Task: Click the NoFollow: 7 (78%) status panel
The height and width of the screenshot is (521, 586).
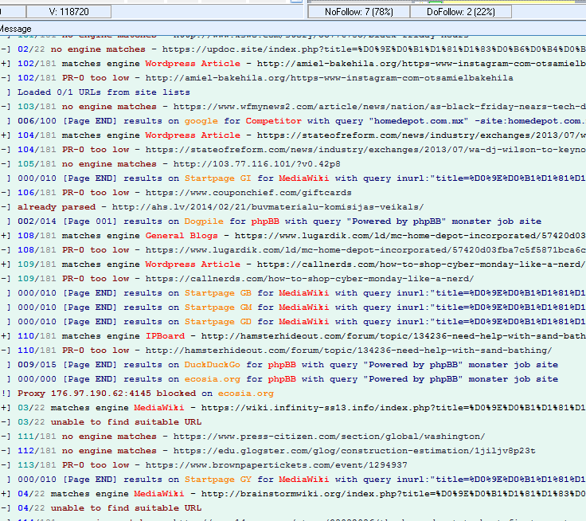Action: [359, 12]
